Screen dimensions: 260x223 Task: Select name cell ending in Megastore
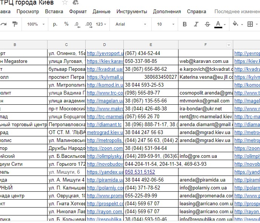(23, 61)
